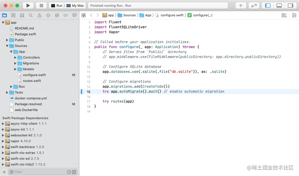Expand the Tests folder

coord(7,93)
